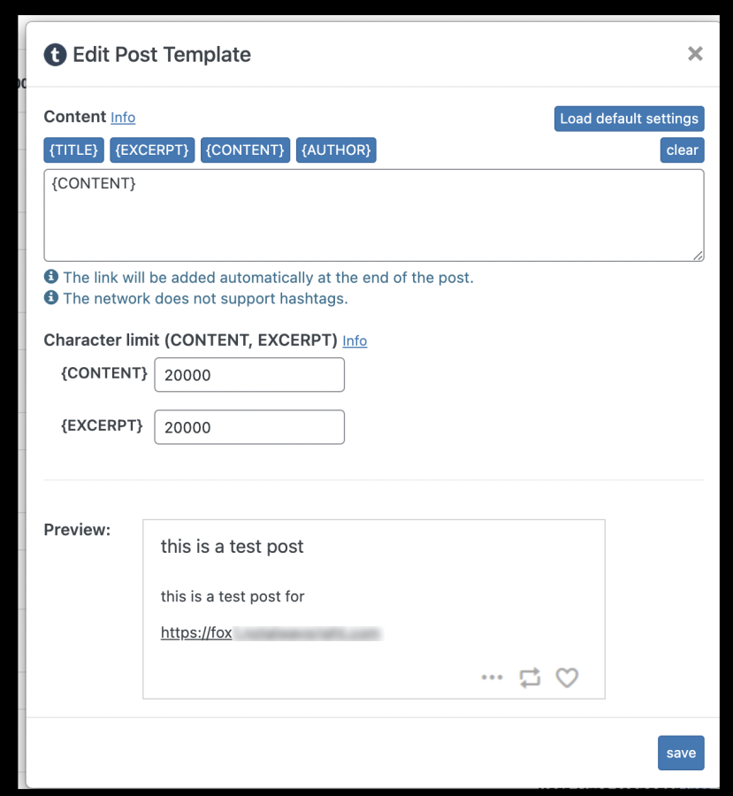
Task: Insert the {CONTENT} placeholder tag
Action: 245,150
